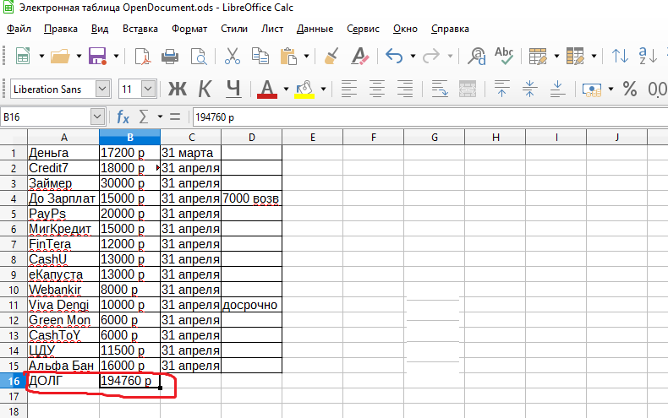
Task: Open Print Preview icon
Action: 199,57
